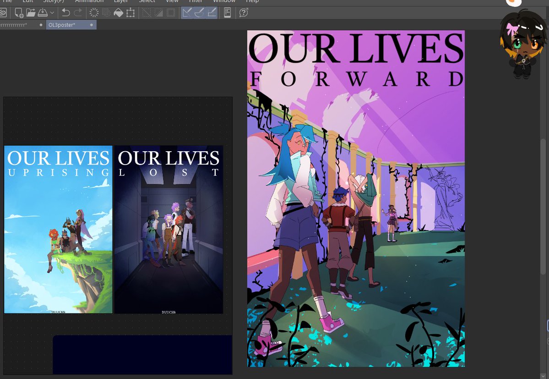Click the Fill bucket icon

[118, 13]
